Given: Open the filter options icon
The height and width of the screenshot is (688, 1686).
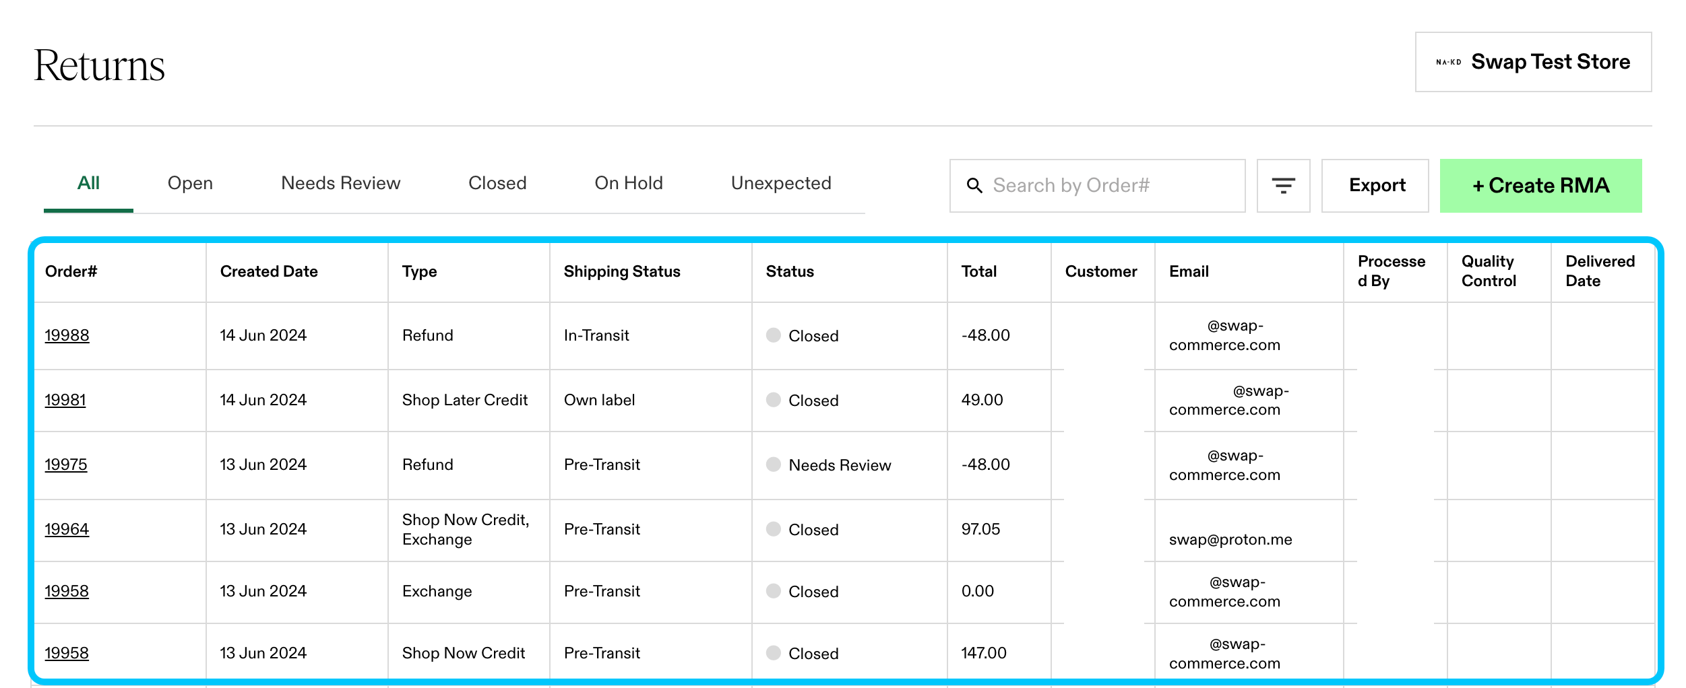Looking at the screenshot, I should click(x=1283, y=186).
